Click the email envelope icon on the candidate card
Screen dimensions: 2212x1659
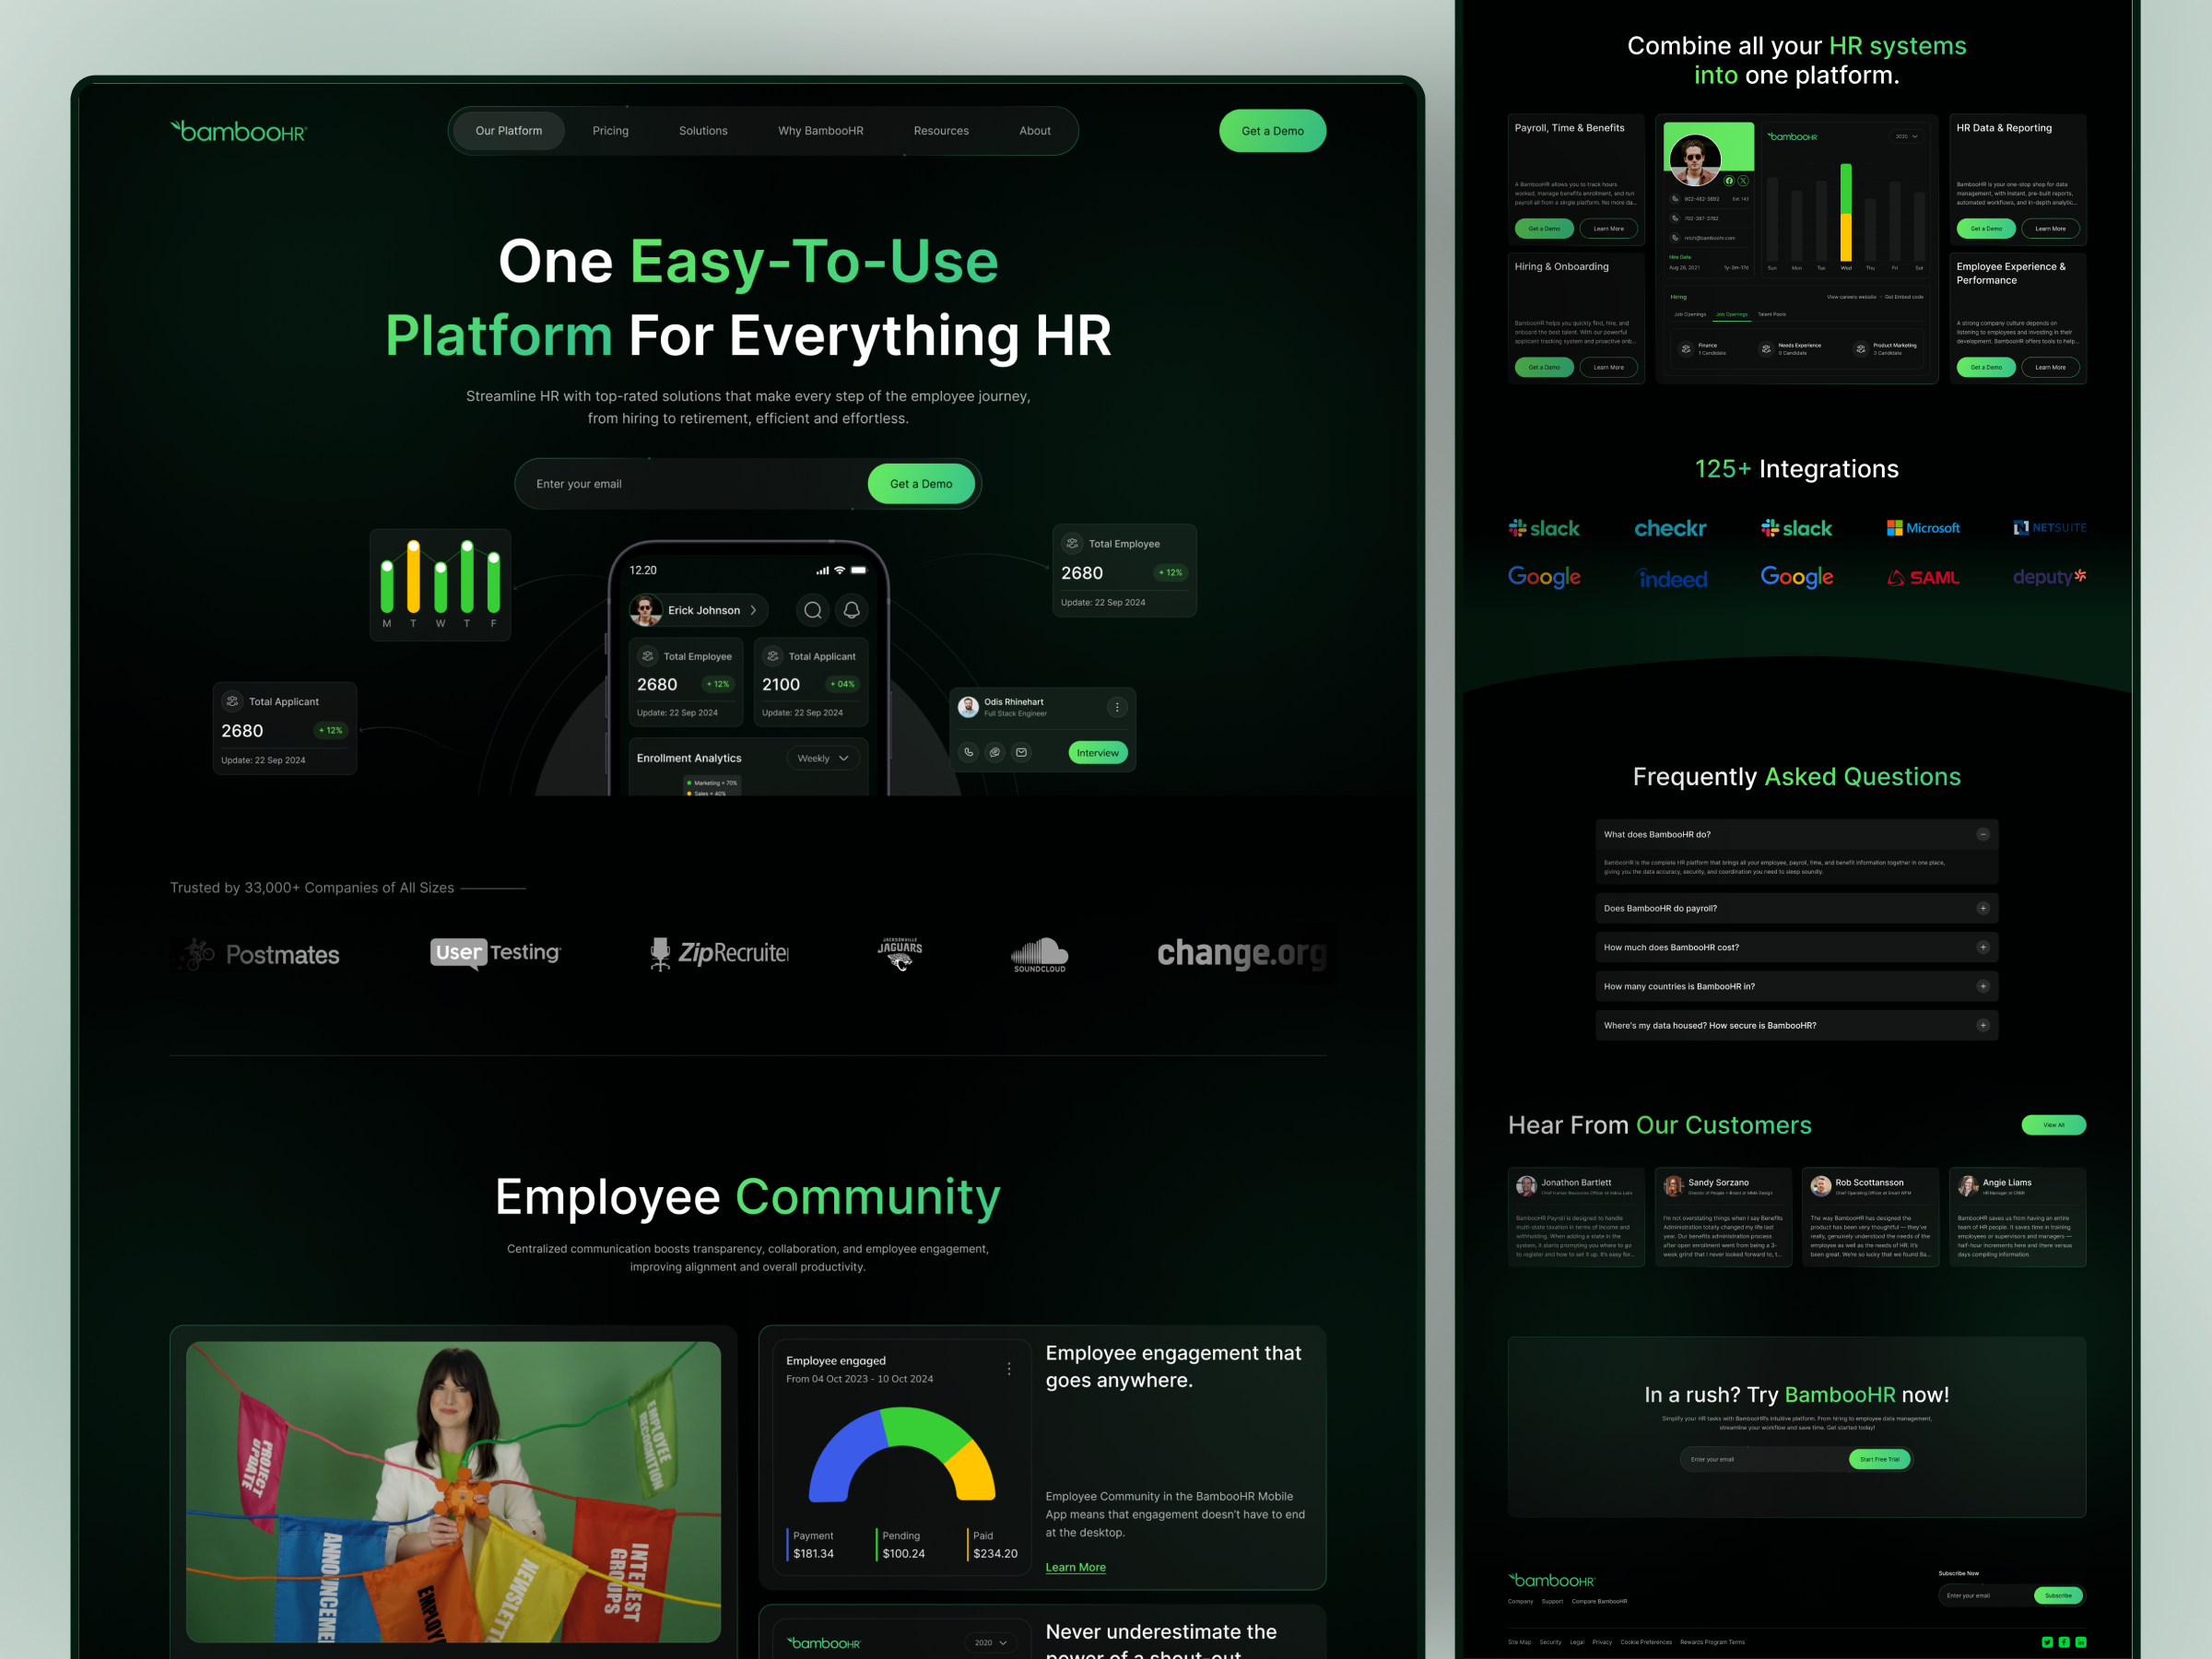[1022, 752]
